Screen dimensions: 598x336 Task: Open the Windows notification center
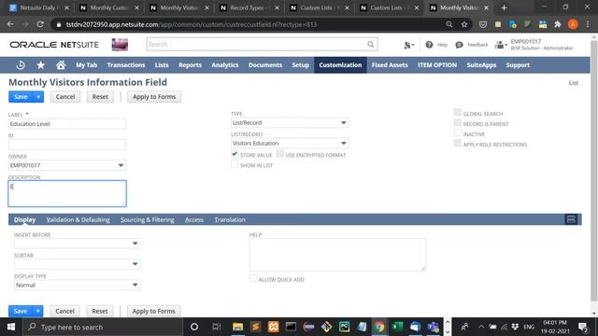583,327
